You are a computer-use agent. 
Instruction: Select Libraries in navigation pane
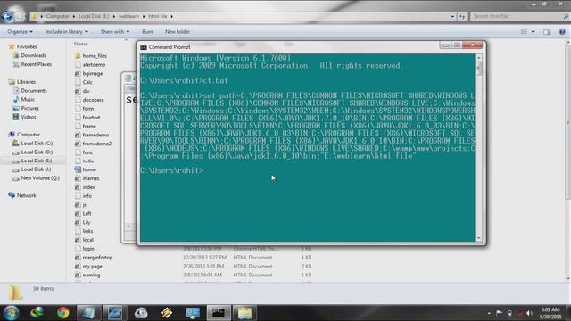26,81
